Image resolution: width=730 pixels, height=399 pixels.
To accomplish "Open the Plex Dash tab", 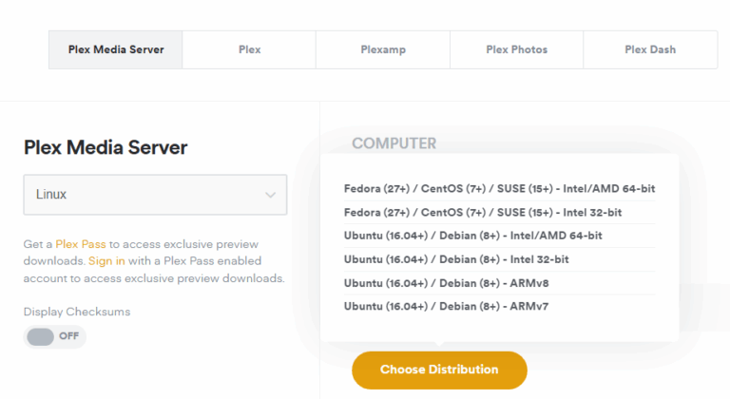I will pyautogui.click(x=650, y=49).
